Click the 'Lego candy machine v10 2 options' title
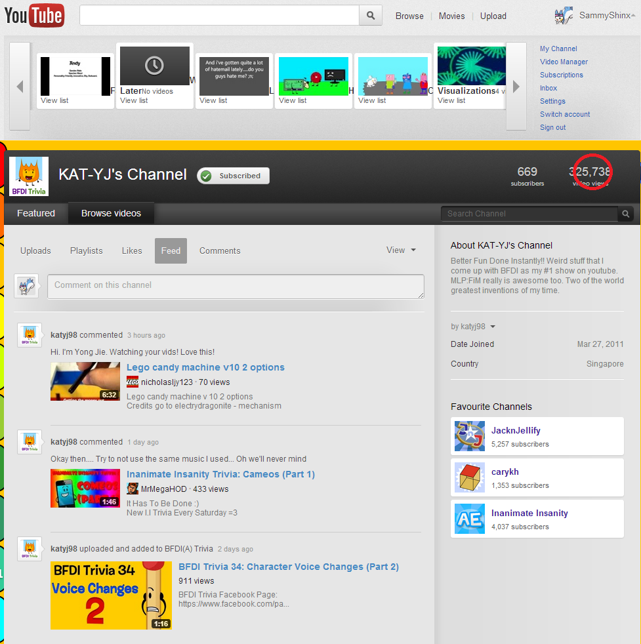Viewport: 641px width, 644px height. point(205,367)
